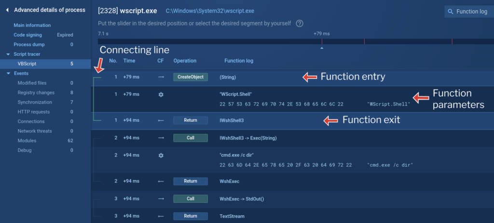Screen dimensions: 494x223
Task: Open the Process dump item
Action: (29, 44)
